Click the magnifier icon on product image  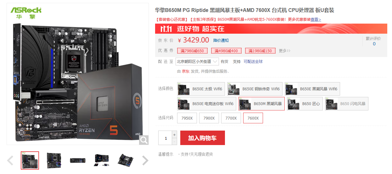click(144, 140)
